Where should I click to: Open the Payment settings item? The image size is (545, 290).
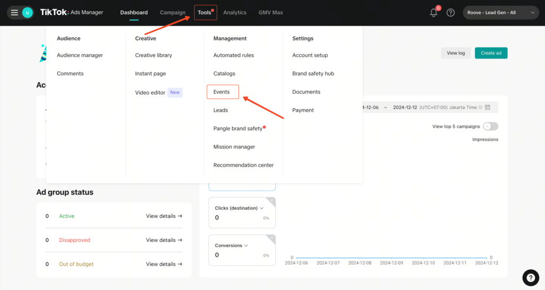(x=303, y=110)
